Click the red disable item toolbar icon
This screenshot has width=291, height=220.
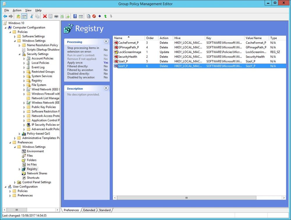pyautogui.click(x=94, y=16)
